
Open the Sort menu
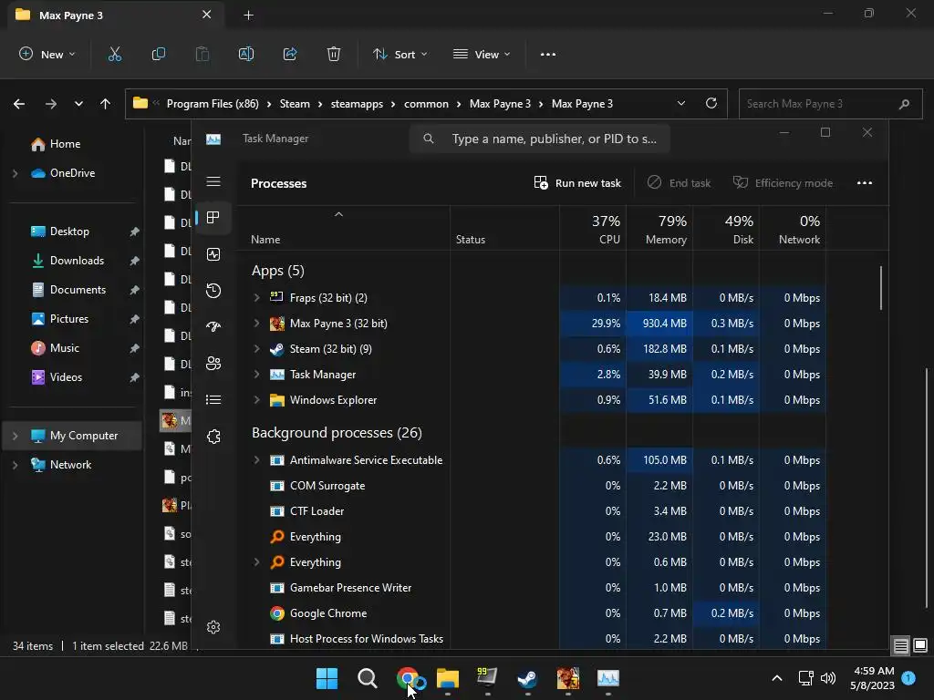(400, 54)
